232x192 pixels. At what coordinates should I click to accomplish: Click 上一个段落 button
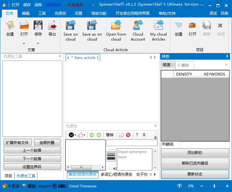tap(32, 150)
